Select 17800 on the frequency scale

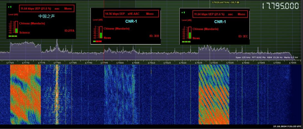click(120, 63)
